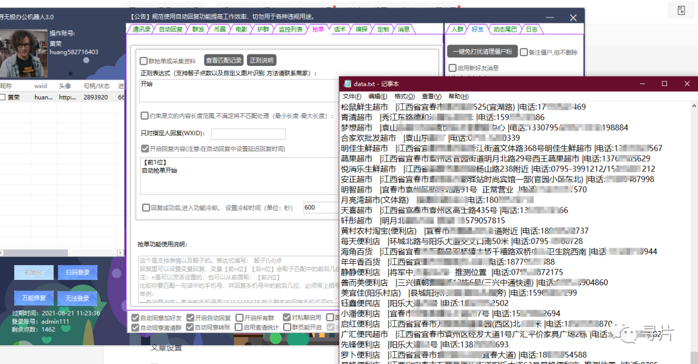Uncheck 自动同意转账 checkbox
The height and width of the screenshot is (364, 698).
(x=191, y=327)
